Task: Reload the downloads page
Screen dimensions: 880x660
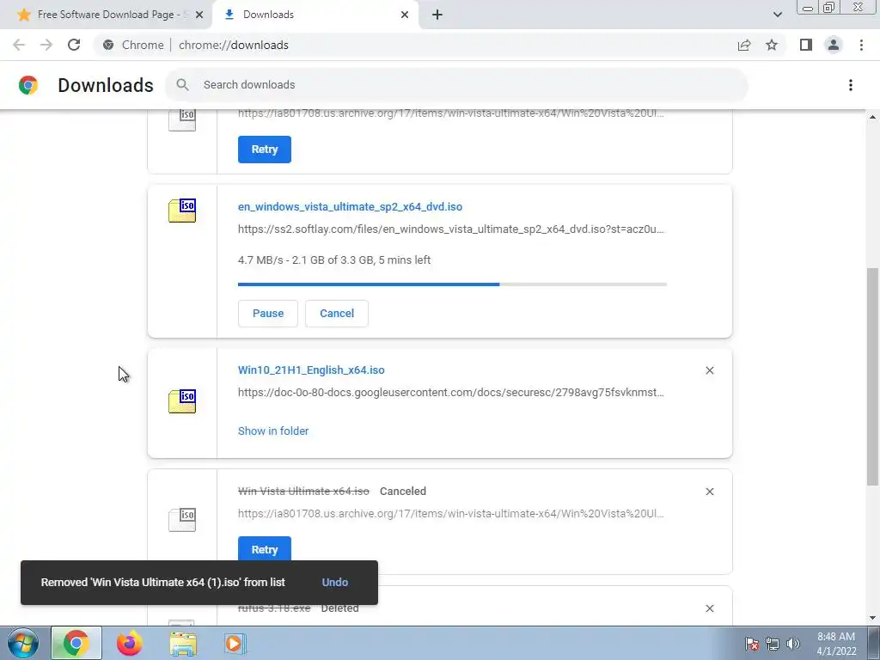Action: [74, 45]
